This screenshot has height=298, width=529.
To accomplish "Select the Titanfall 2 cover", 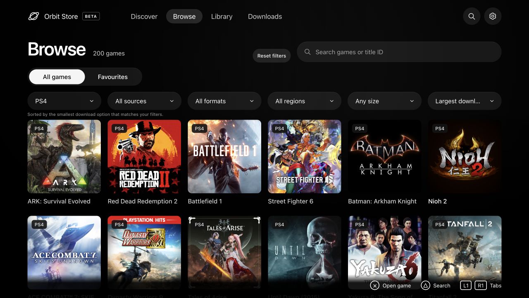I will click(x=465, y=252).
